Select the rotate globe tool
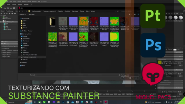 tap(8, 8)
